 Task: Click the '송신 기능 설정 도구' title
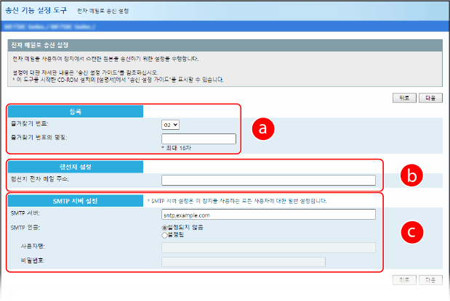pyautogui.click(x=36, y=12)
